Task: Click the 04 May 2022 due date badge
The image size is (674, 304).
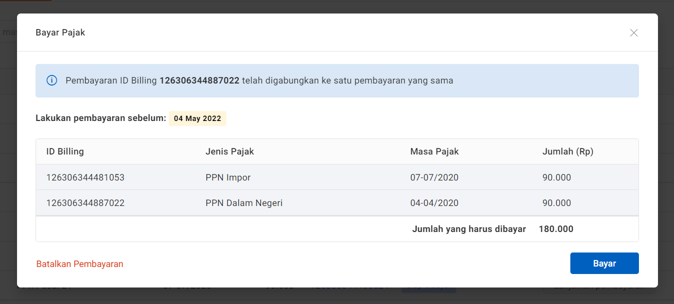Action: point(197,118)
